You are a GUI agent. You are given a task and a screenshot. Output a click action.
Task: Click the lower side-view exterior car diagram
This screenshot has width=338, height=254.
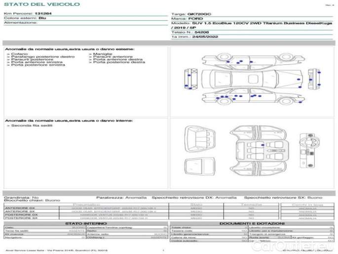point(253,96)
